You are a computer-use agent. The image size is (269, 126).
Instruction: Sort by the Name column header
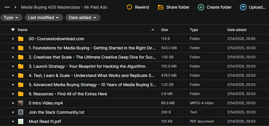click(x=23, y=30)
